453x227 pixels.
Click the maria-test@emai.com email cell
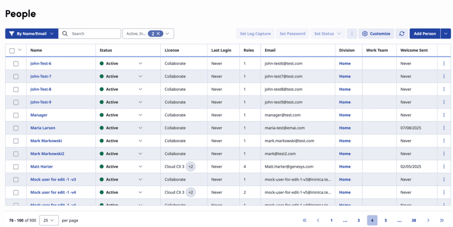click(x=284, y=128)
